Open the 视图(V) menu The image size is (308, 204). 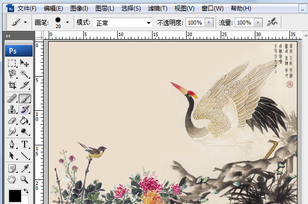185,9
